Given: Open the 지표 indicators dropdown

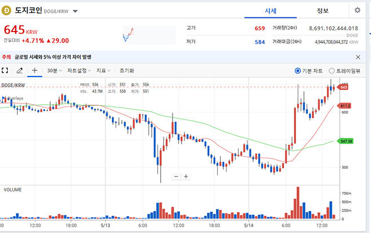Looking at the screenshot, I should (x=103, y=70).
